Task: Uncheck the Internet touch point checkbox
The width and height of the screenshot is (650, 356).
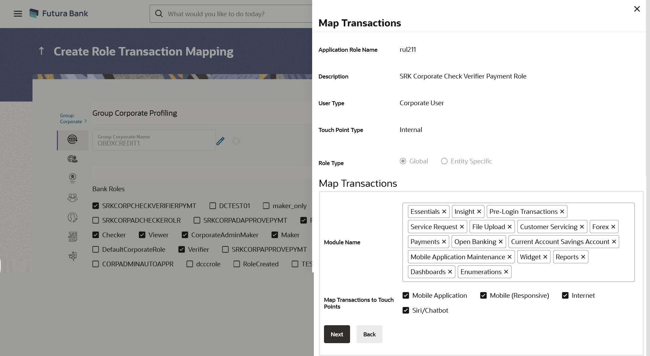Action: tap(565, 295)
